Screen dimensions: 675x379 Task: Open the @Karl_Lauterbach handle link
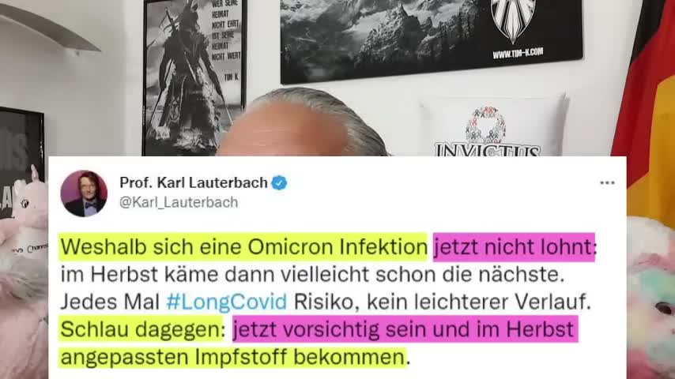coord(179,202)
